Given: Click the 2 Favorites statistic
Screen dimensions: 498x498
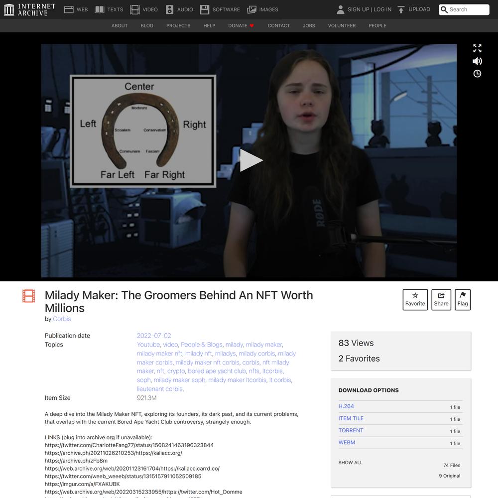Looking at the screenshot, I should point(359,359).
